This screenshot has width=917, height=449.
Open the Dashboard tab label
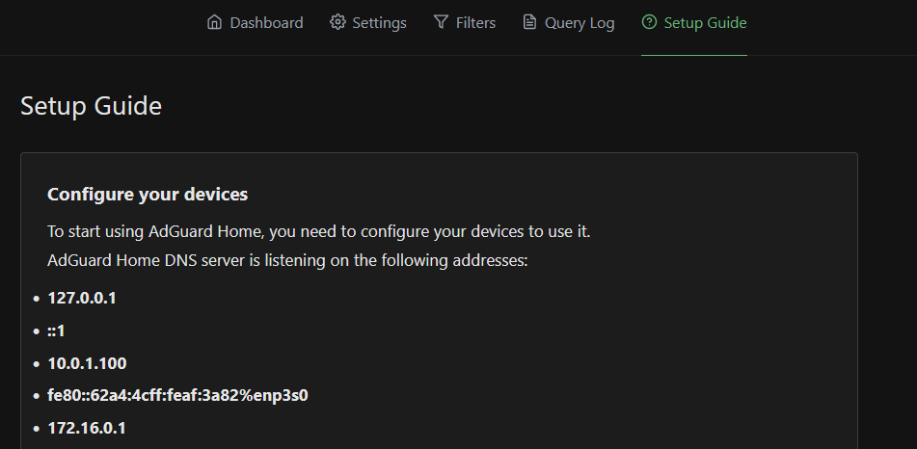pyautogui.click(x=266, y=22)
